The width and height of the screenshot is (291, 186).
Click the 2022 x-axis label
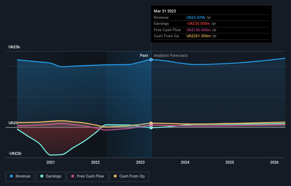[x=95, y=162]
